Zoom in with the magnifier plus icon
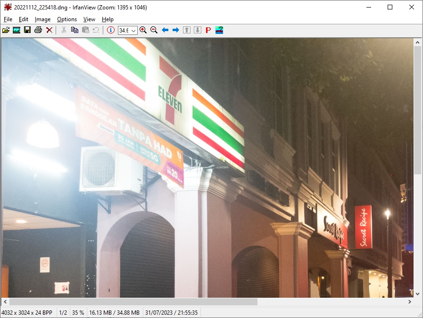 pyautogui.click(x=143, y=30)
